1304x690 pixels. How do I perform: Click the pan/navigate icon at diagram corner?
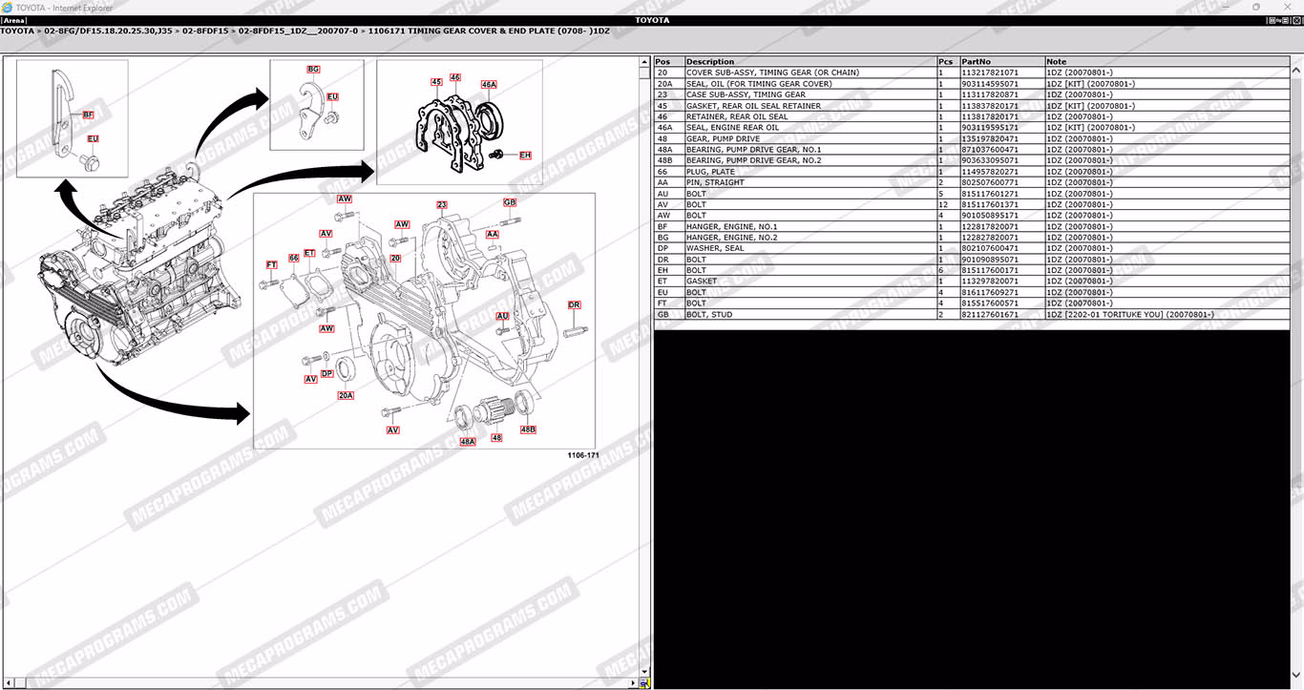[x=645, y=683]
